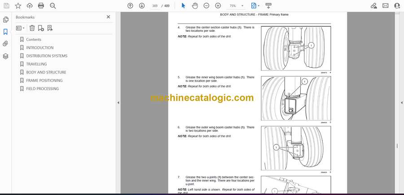Open bookmark options menu dropdown

(20, 28)
